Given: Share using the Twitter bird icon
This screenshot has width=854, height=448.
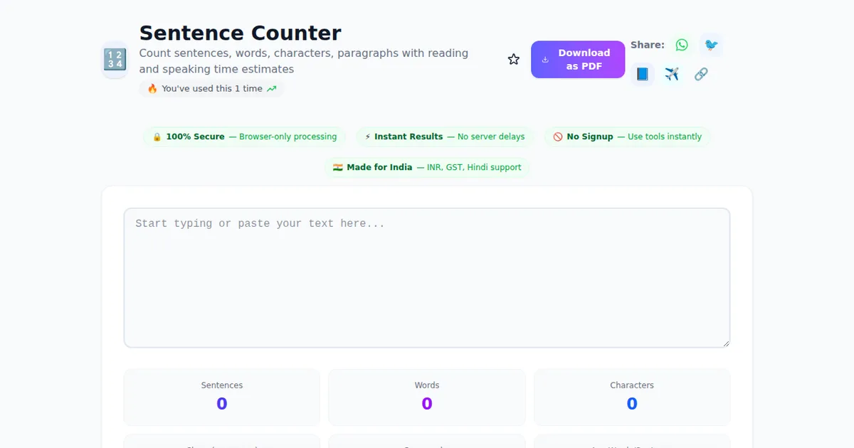Looking at the screenshot, I should tap(711, 45).
